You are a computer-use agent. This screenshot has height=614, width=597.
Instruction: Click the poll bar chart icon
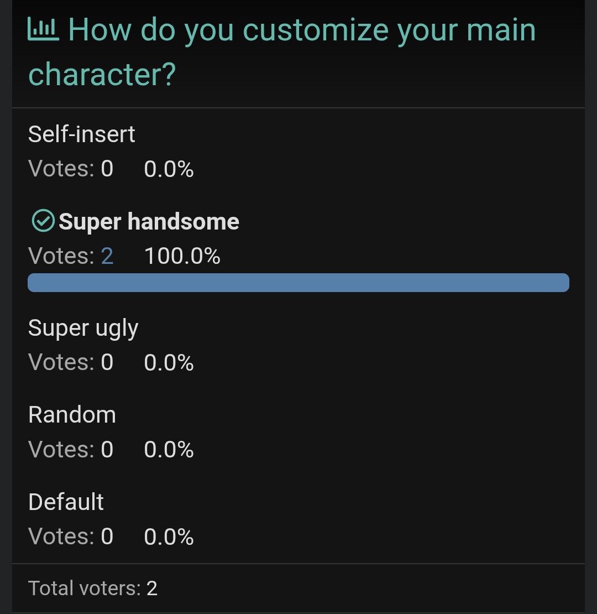(43, 29)
